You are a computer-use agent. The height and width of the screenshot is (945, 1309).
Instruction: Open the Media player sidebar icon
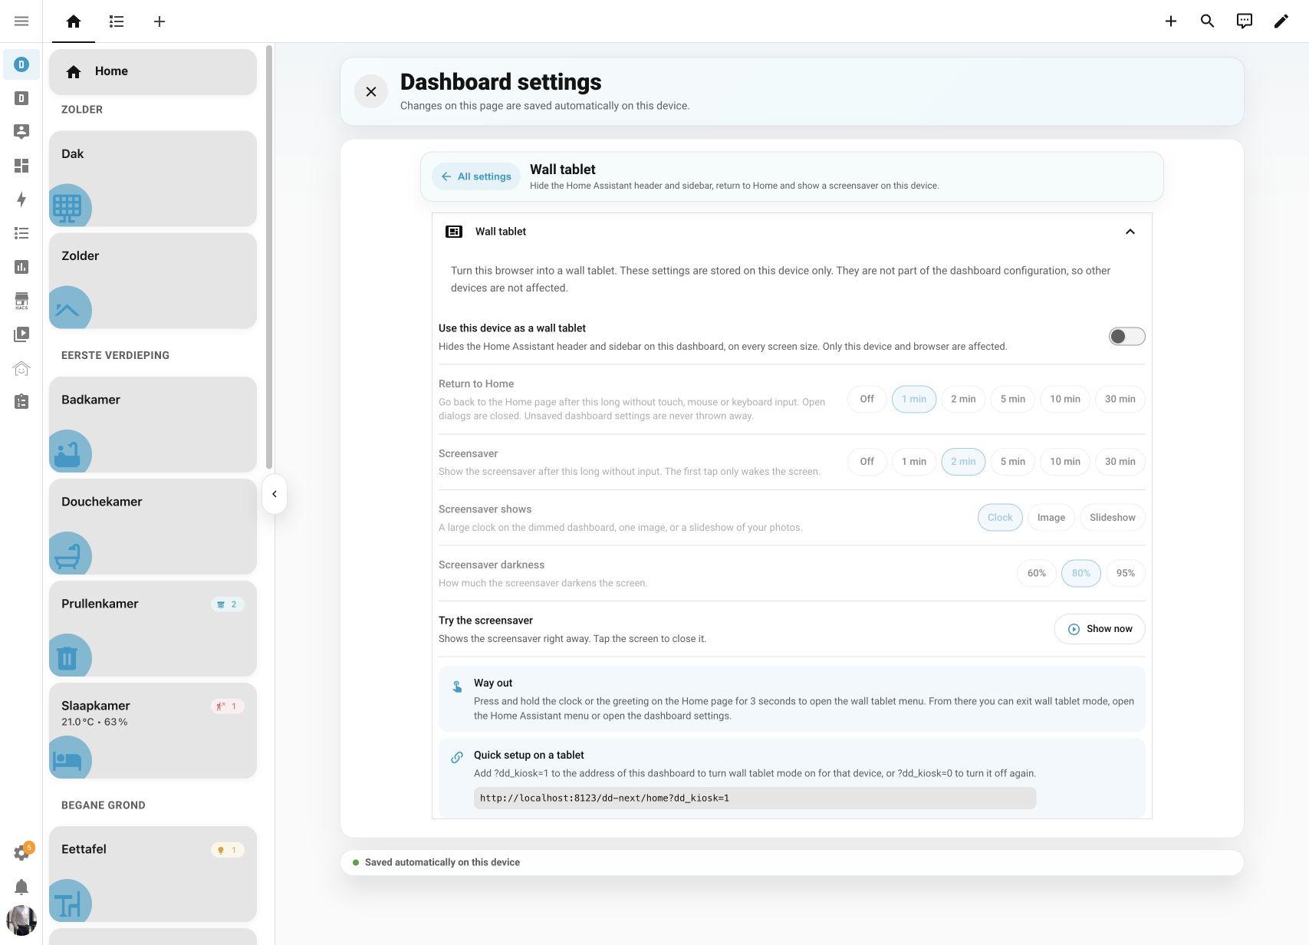pyautogui.click(x=21, y=334)
